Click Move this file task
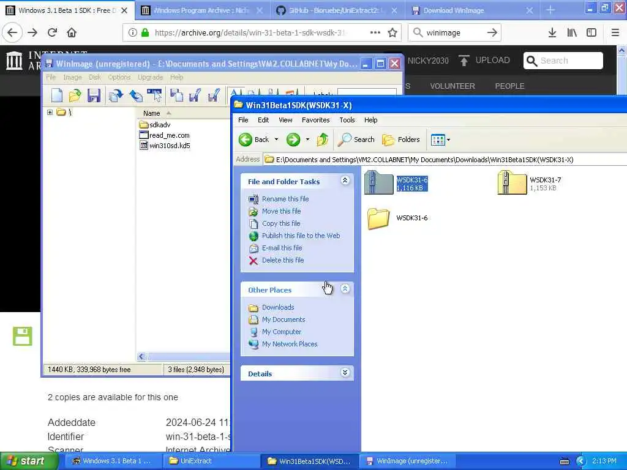This screenshot has height=470, width=627. click(281, 211)
